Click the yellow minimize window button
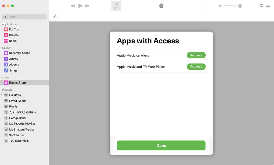This screenshot has width=274, height=165. pos(8,6)
